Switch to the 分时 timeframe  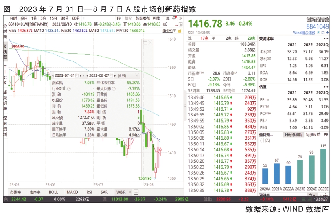13,18
